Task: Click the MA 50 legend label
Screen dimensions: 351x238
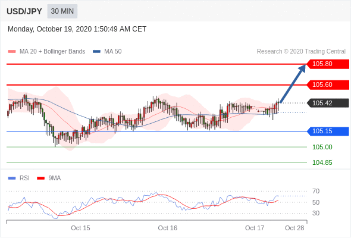Action: coord(113,52)
